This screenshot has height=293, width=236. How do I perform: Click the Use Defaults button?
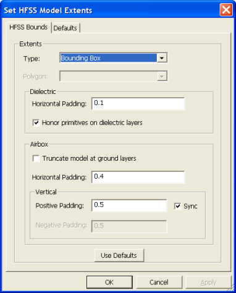pyautogui.click(x=119, y=255)
